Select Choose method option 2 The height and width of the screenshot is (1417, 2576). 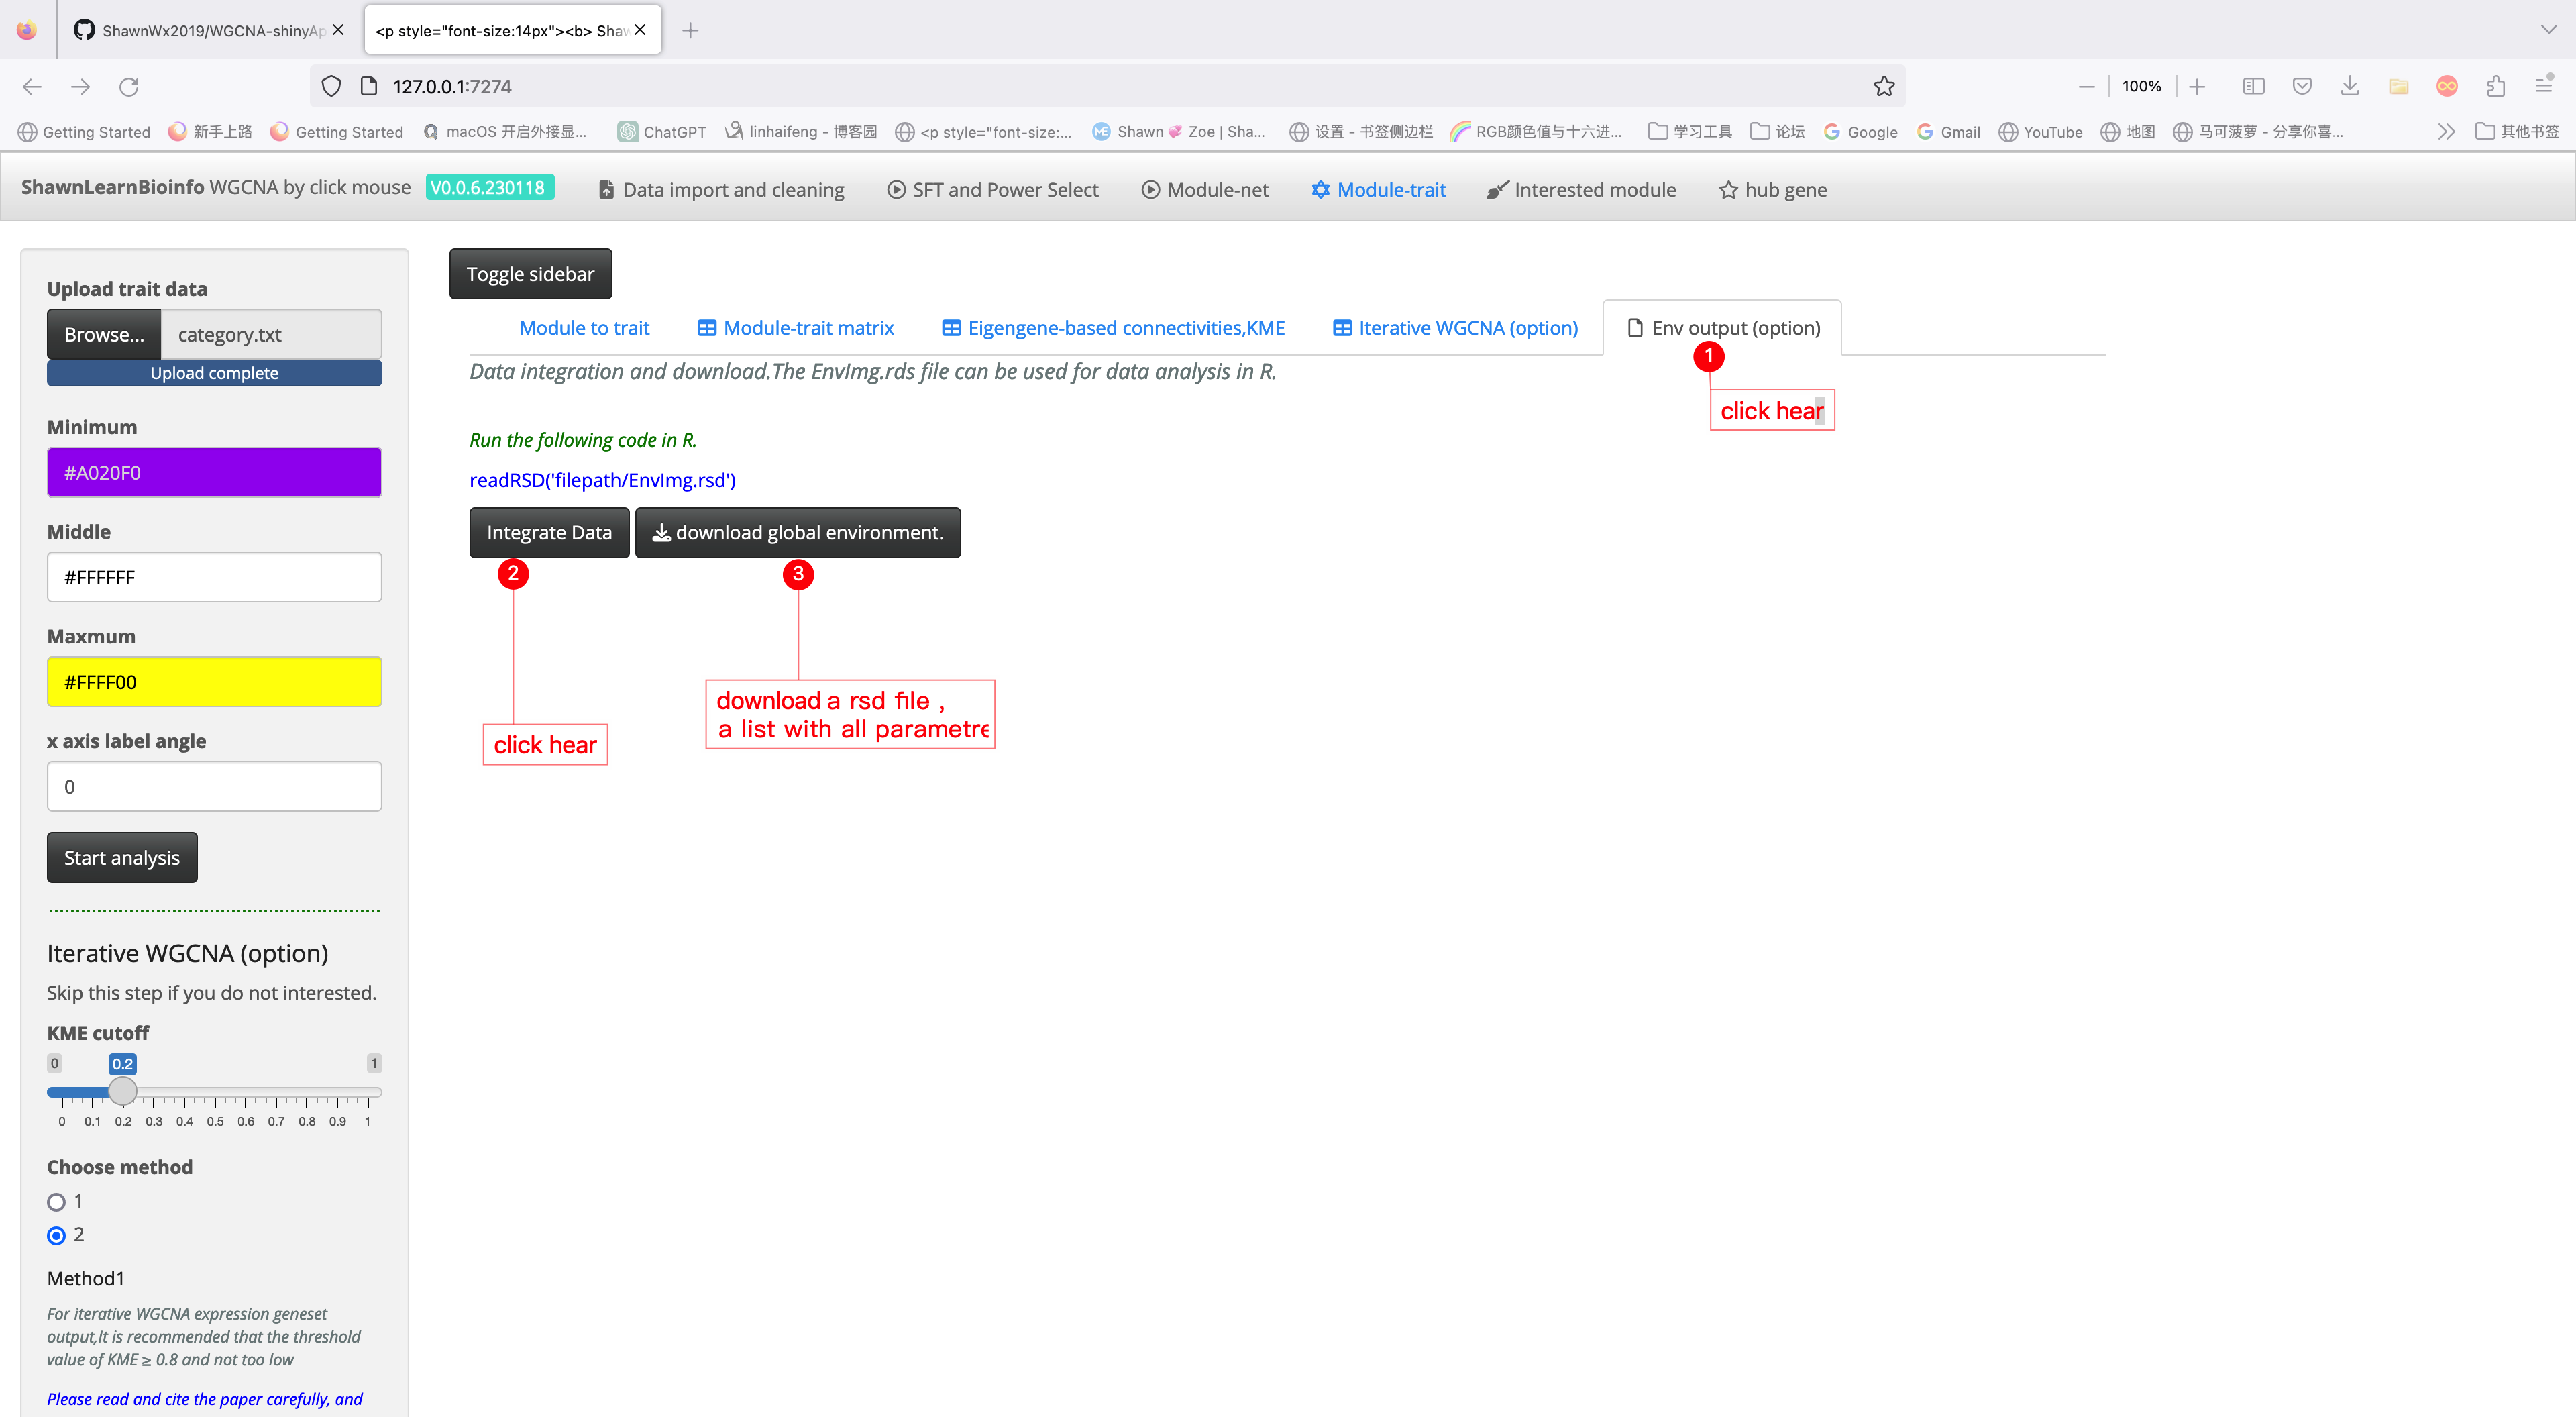point(57,1236)
